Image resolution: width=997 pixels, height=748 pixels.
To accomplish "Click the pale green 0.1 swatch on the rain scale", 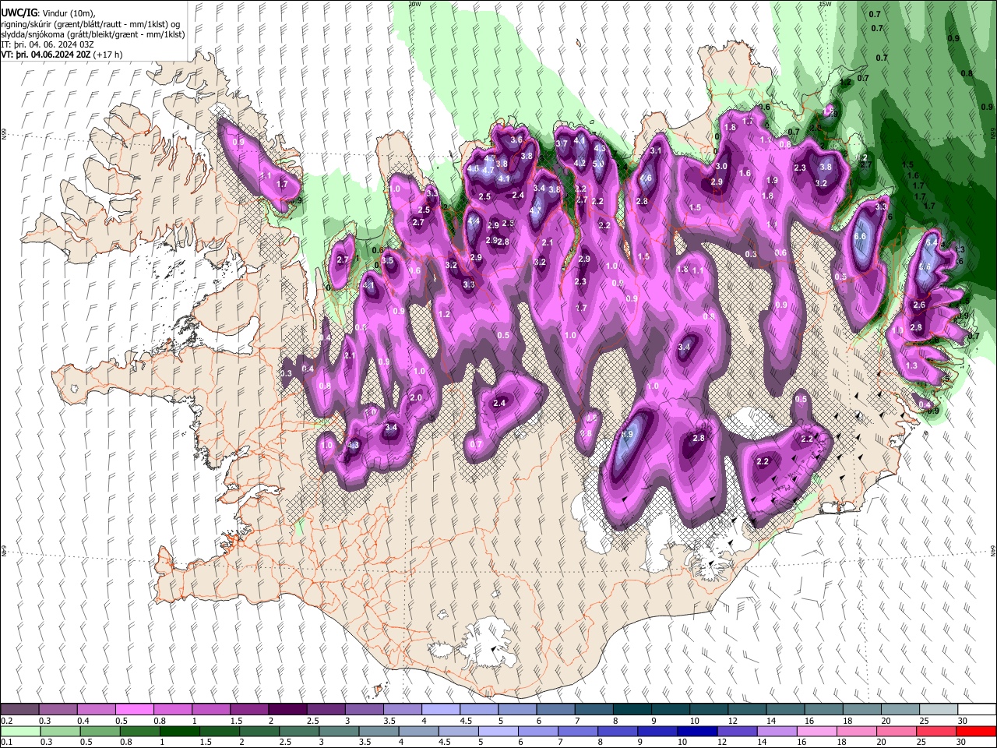I will pos(19,731).
